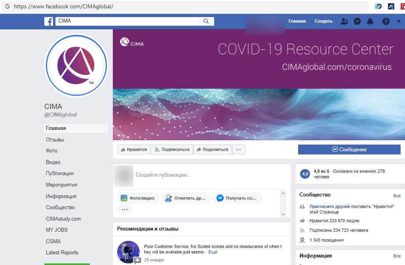The image size is (405, 265).
Task: Toggle the Подписаться follow button
Action: pos(172,149)
